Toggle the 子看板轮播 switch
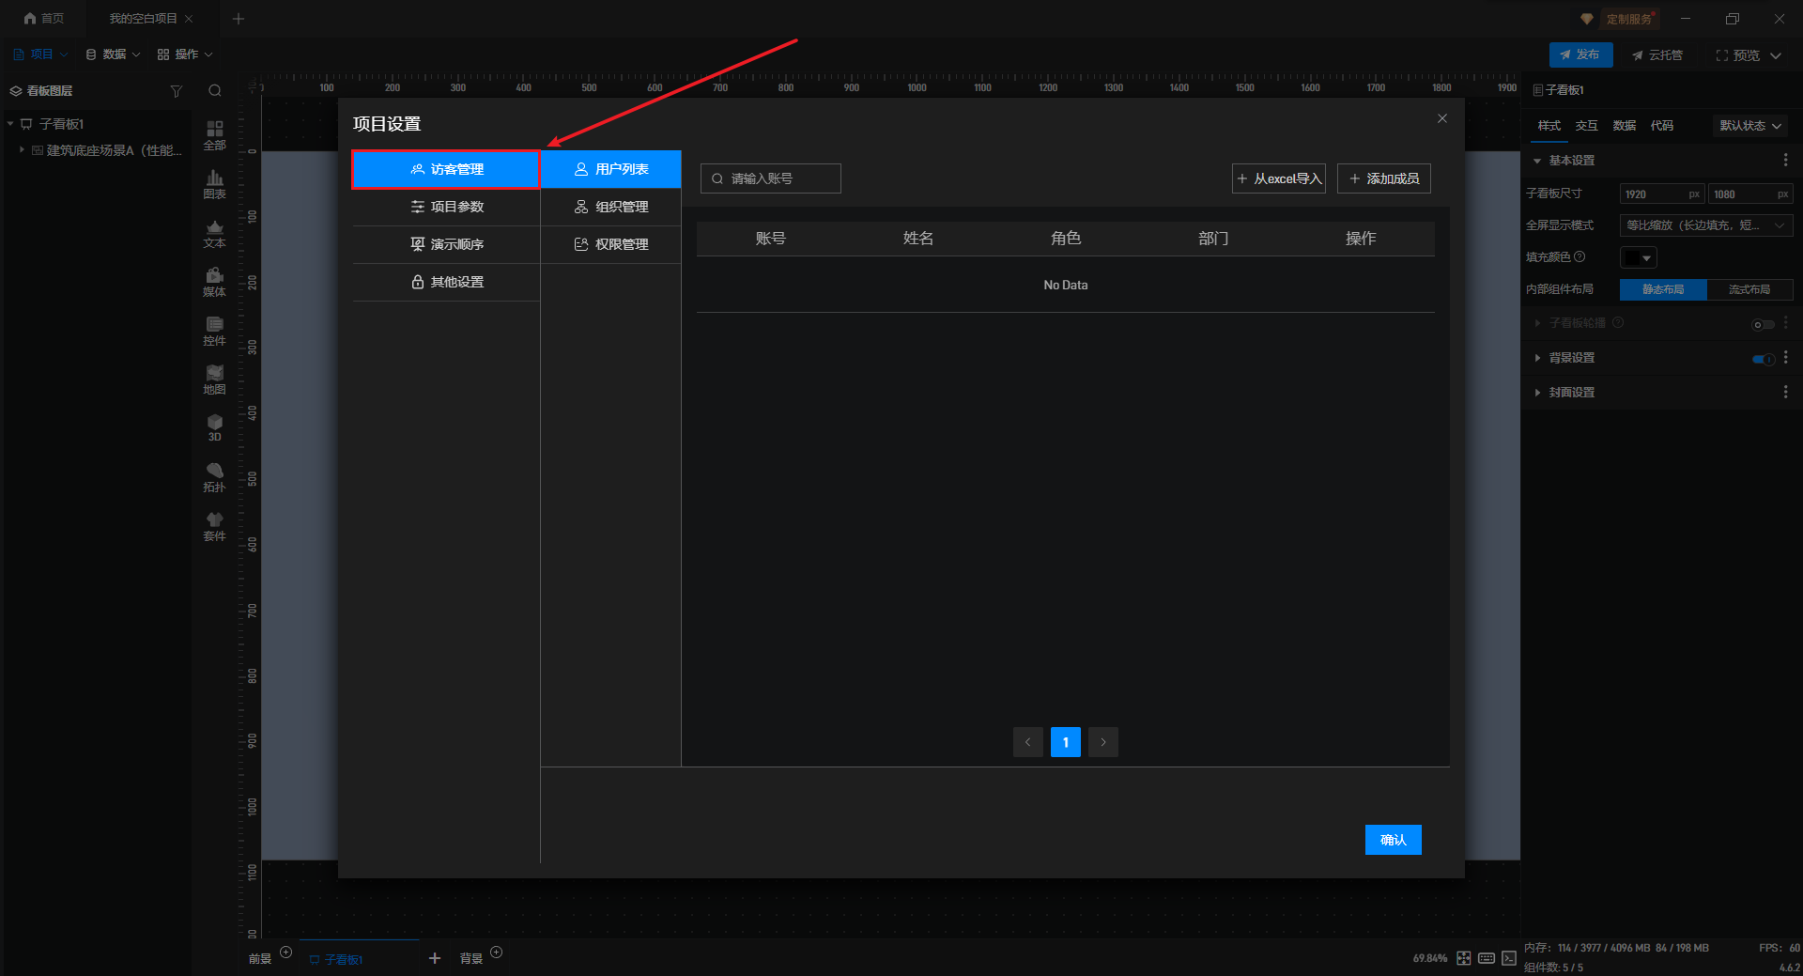1803x976 pixels. [1764, 324]
